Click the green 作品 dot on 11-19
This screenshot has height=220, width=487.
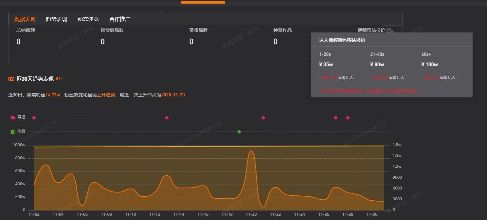[239, 132]
